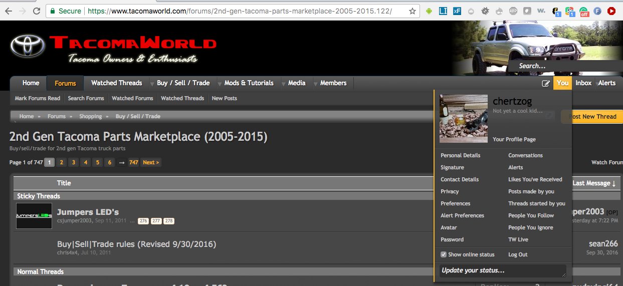Click the Toyota TacomaWorld logo

[x=113, y=49]
